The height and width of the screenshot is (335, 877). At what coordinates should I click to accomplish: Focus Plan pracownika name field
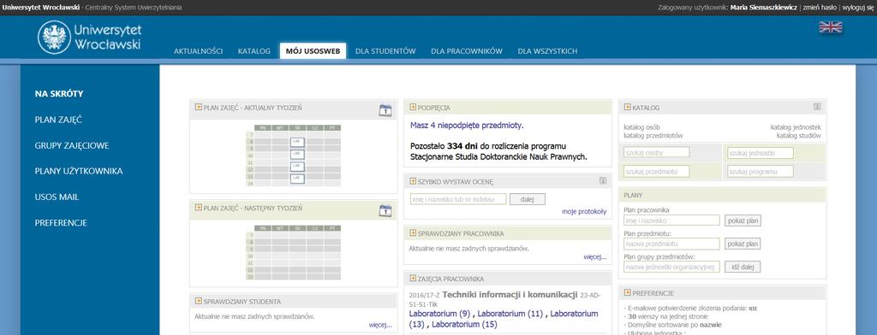coord(671,220)
